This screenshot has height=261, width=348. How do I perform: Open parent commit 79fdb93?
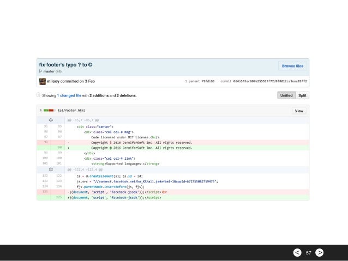[x=208, y=81]
